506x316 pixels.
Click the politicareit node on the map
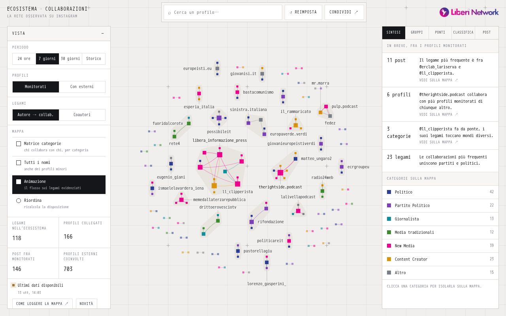(289, 241)
